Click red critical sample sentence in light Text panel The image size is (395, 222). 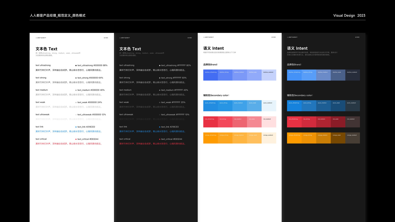tap(69, 144)
